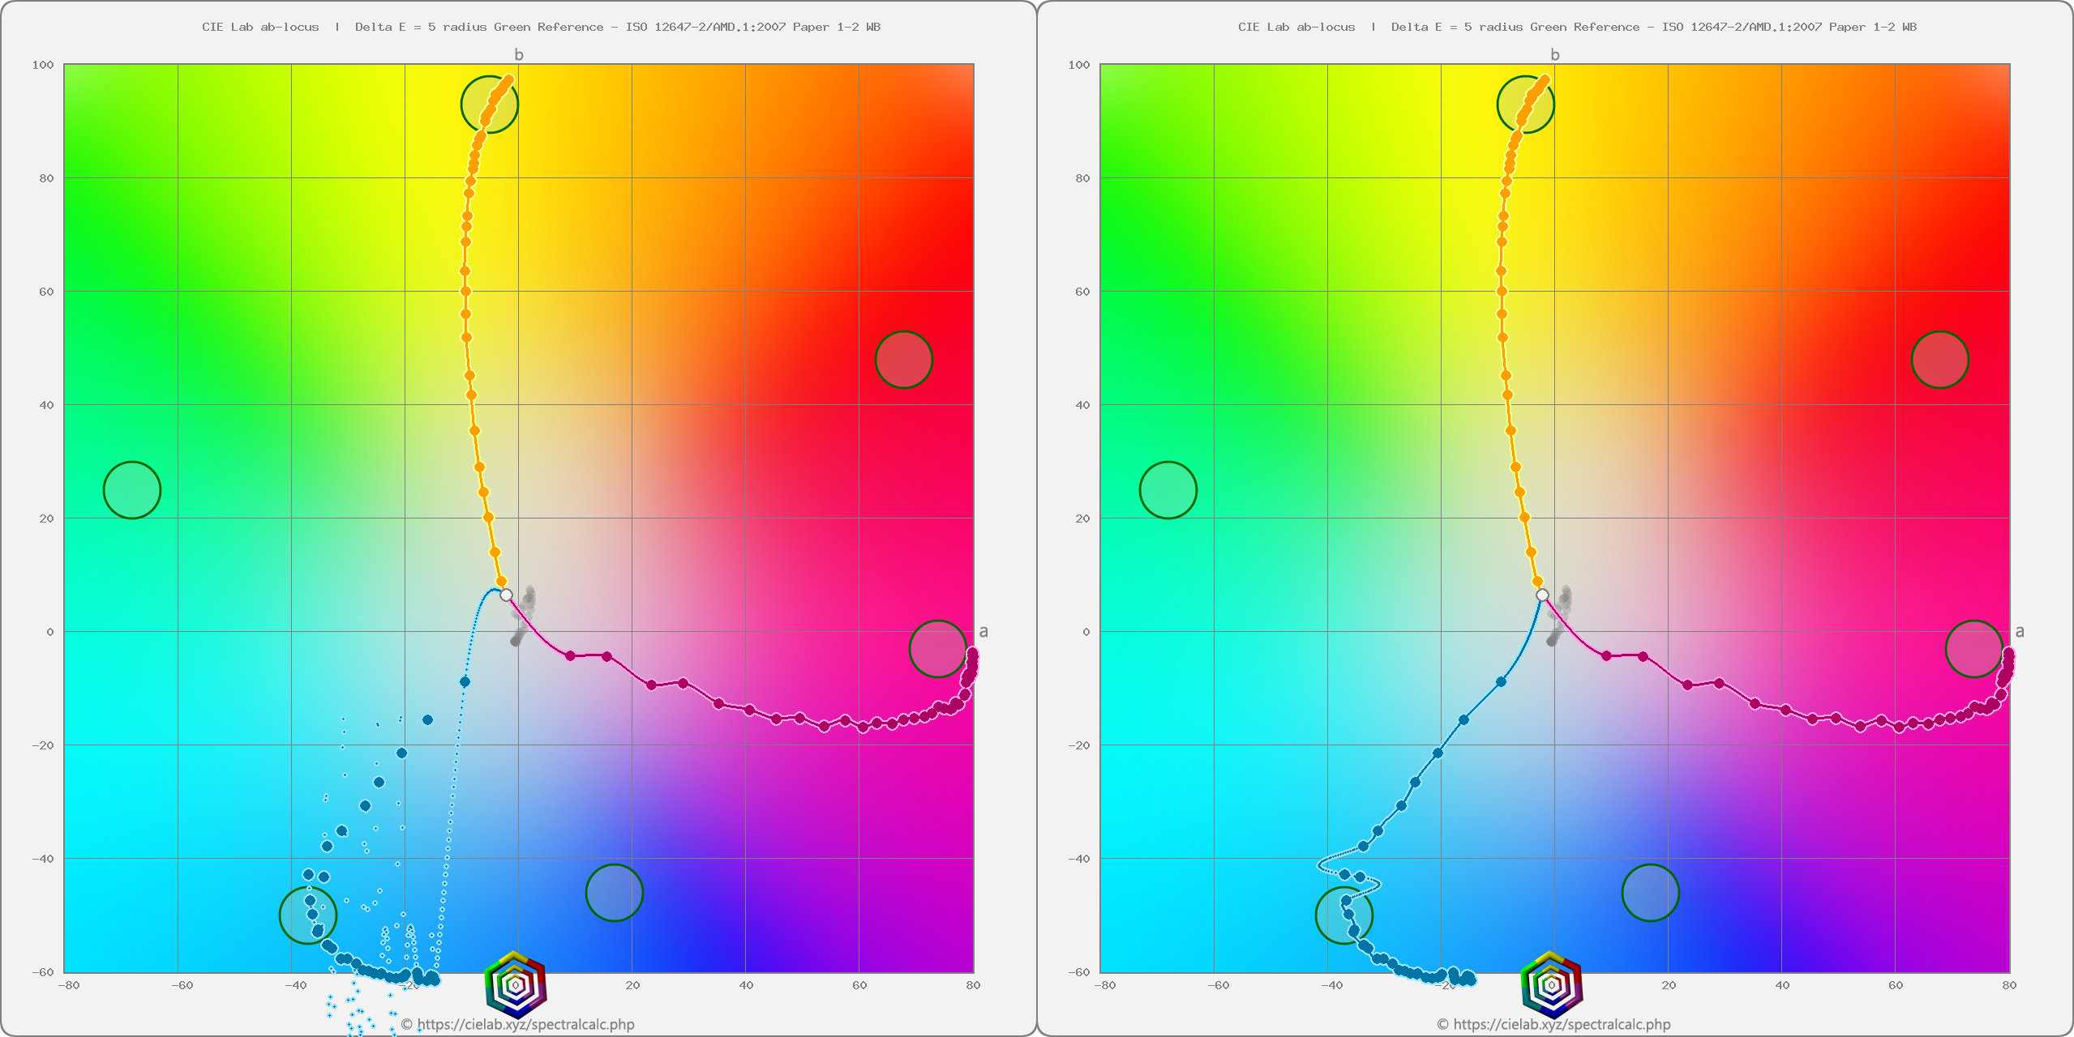Click green reference circle in left chart
This screenshot has width=2074, height=1037.
(132, 490)
